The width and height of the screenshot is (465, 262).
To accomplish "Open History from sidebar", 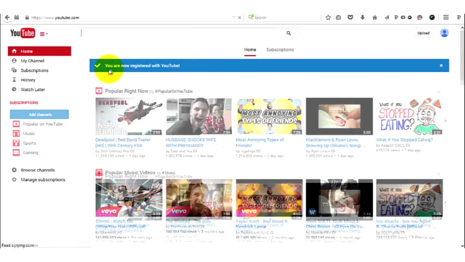I will click(x=28, y=80).
